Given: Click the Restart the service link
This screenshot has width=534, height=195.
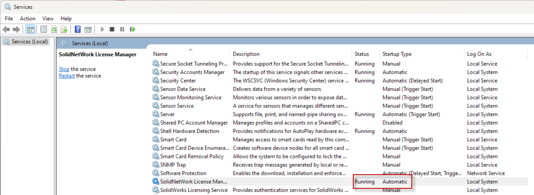Looking at the screenshot, I should (x=67, y=76).
